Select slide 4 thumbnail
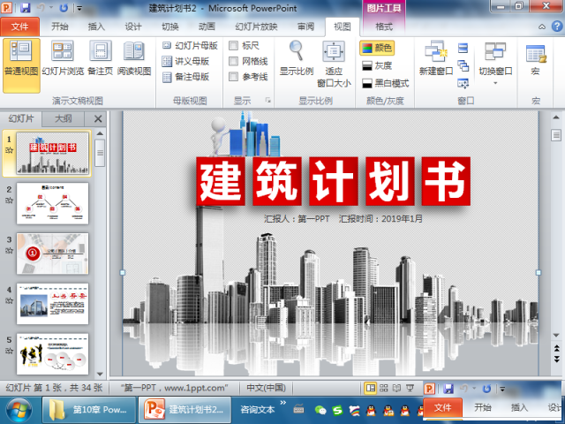This screenshot has height=424, width=565. click(53, 304)
